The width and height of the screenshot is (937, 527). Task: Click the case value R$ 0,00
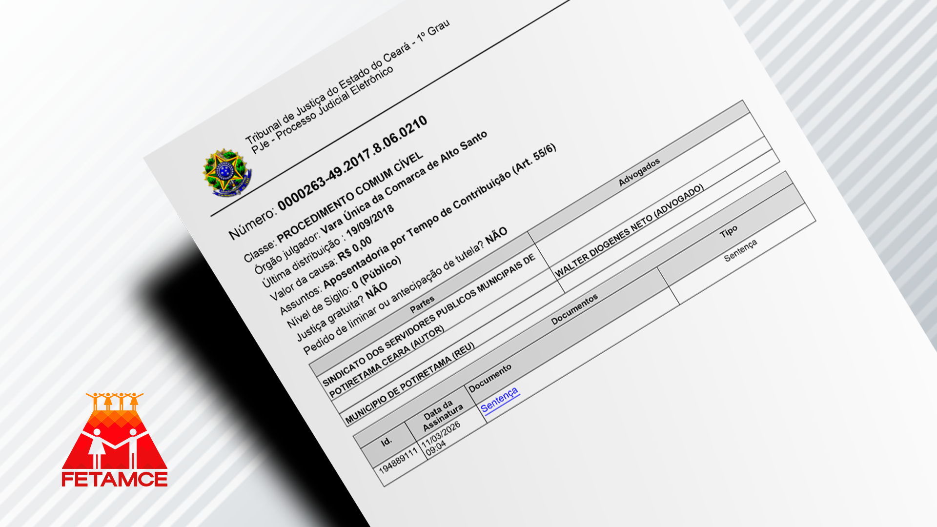pyautogui.click(x=355, y=248)
